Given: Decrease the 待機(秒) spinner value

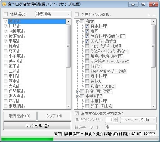Looking at the screenshot, I should tap(116, 121).
